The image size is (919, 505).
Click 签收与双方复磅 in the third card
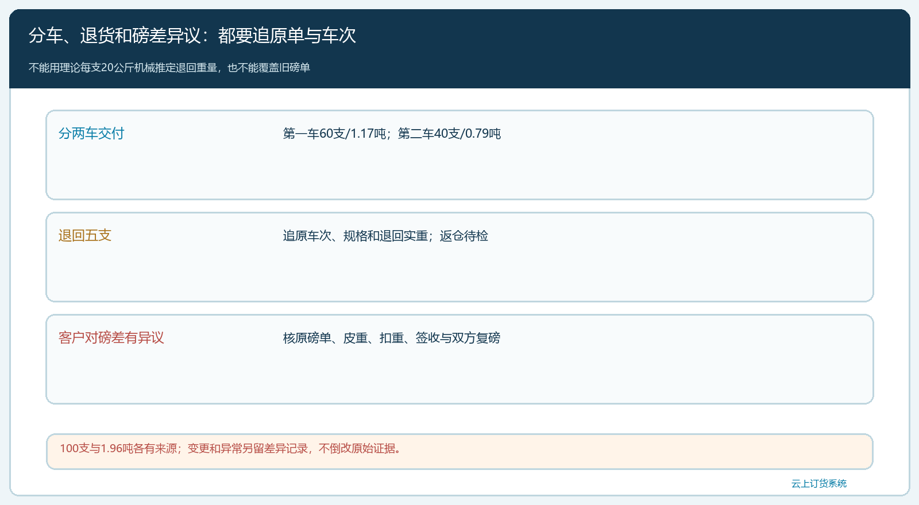[458, 338]
